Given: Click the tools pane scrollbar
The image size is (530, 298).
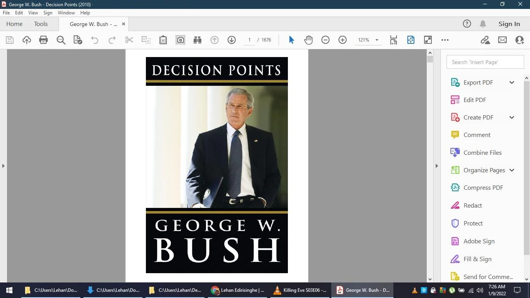Looking at the screenshot, I should 527,168.
